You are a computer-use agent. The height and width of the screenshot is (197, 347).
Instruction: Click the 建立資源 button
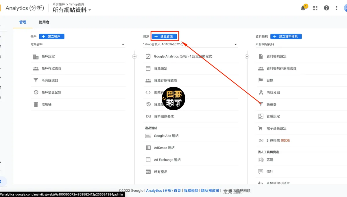point(164,36)
